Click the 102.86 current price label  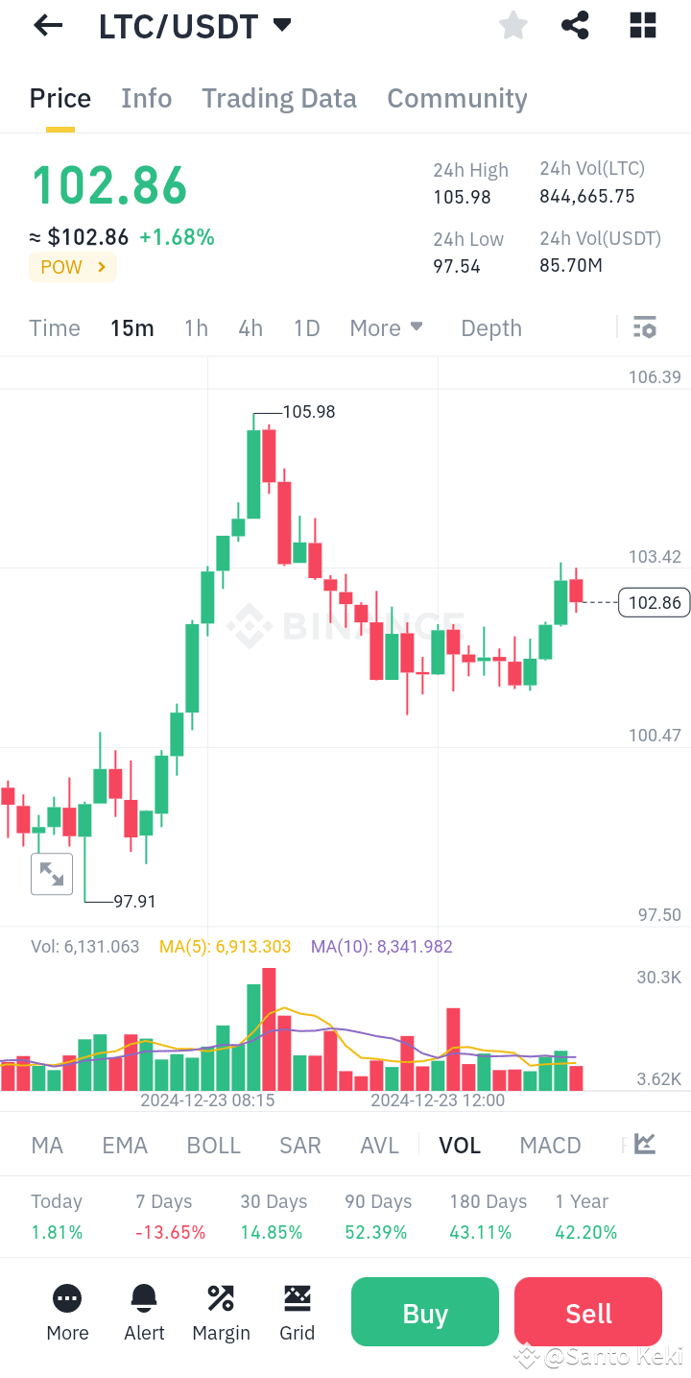pos(654,602)
